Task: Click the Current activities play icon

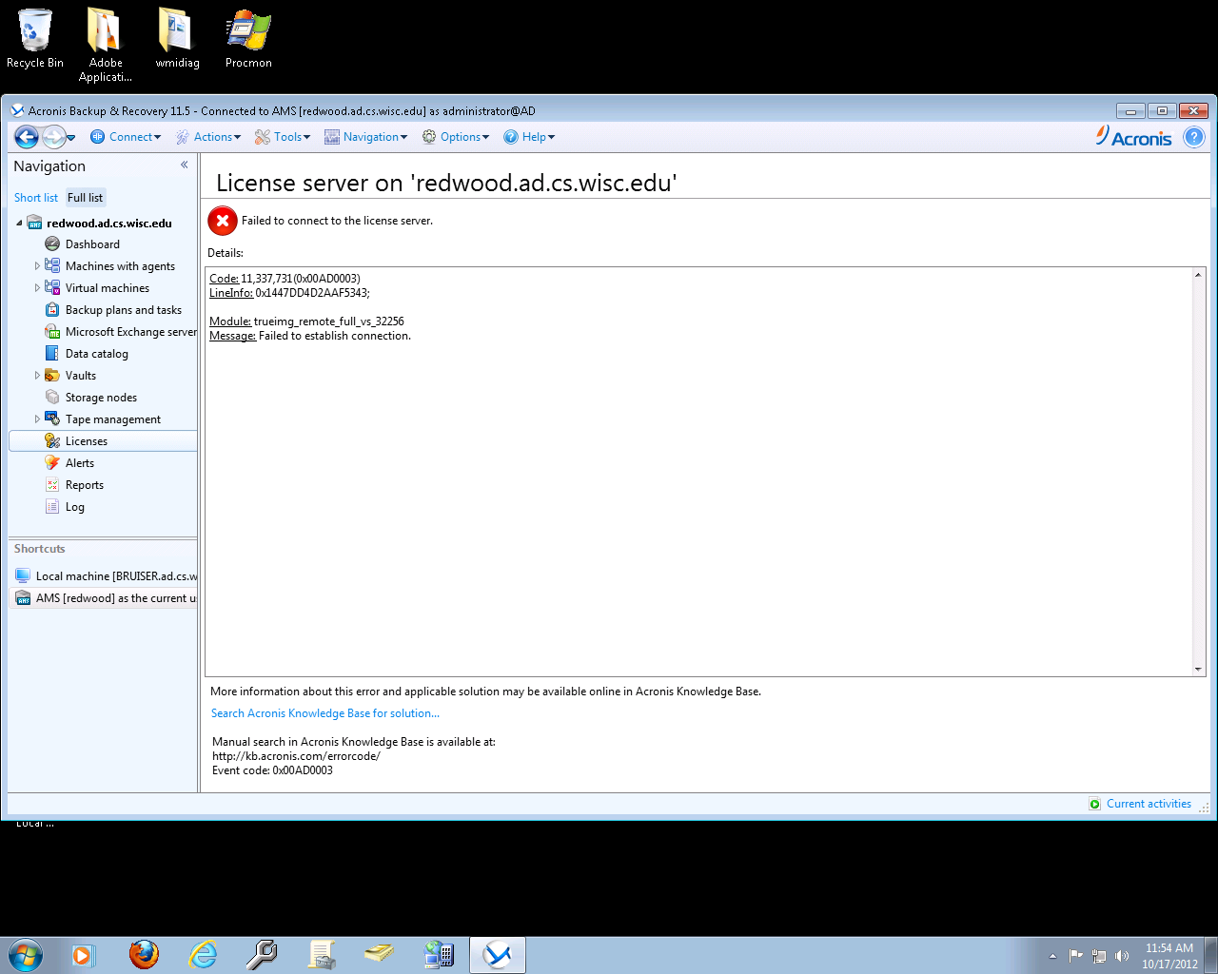Action: (1094, 804)
